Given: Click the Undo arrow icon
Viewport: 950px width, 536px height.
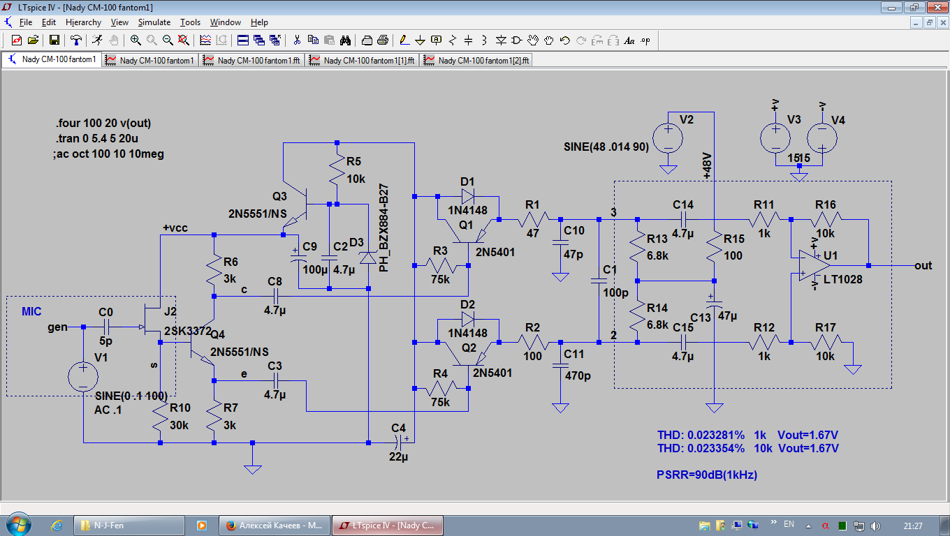Looking at the screenshot, I should tap(565, 40).
